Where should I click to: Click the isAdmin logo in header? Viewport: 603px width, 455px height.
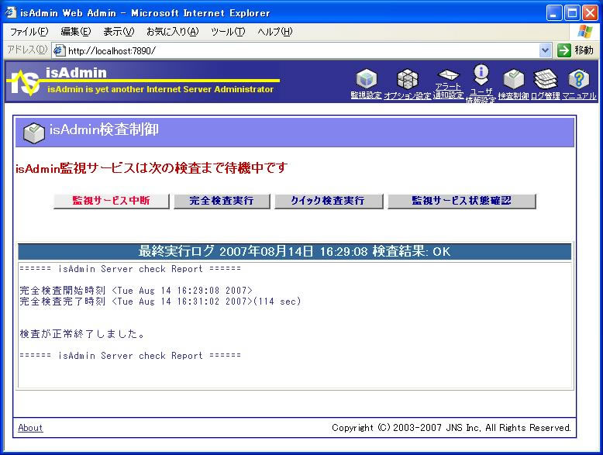click(x=24, y=82)
